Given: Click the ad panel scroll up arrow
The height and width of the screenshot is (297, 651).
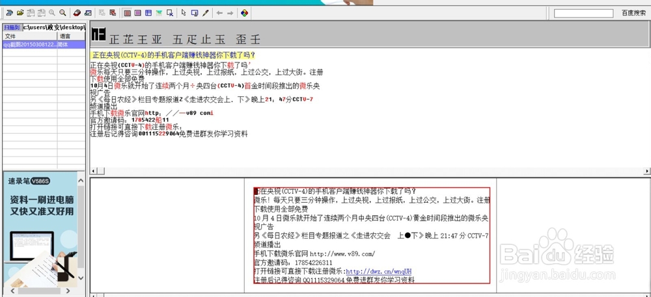Looking at the screenshot, I should coord(81,181).
